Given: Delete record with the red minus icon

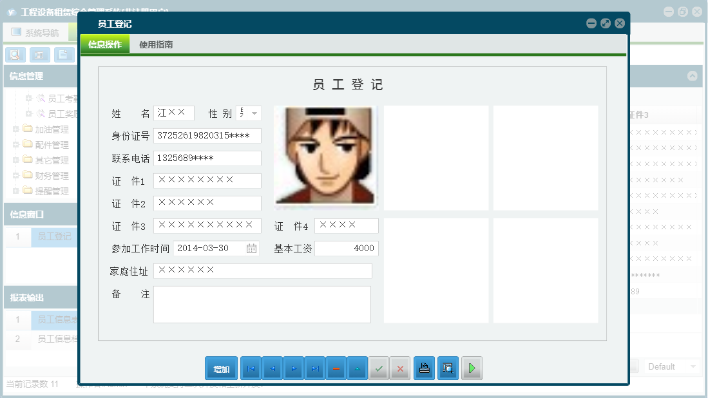Looking at the screenshot, I should [336, 368].
